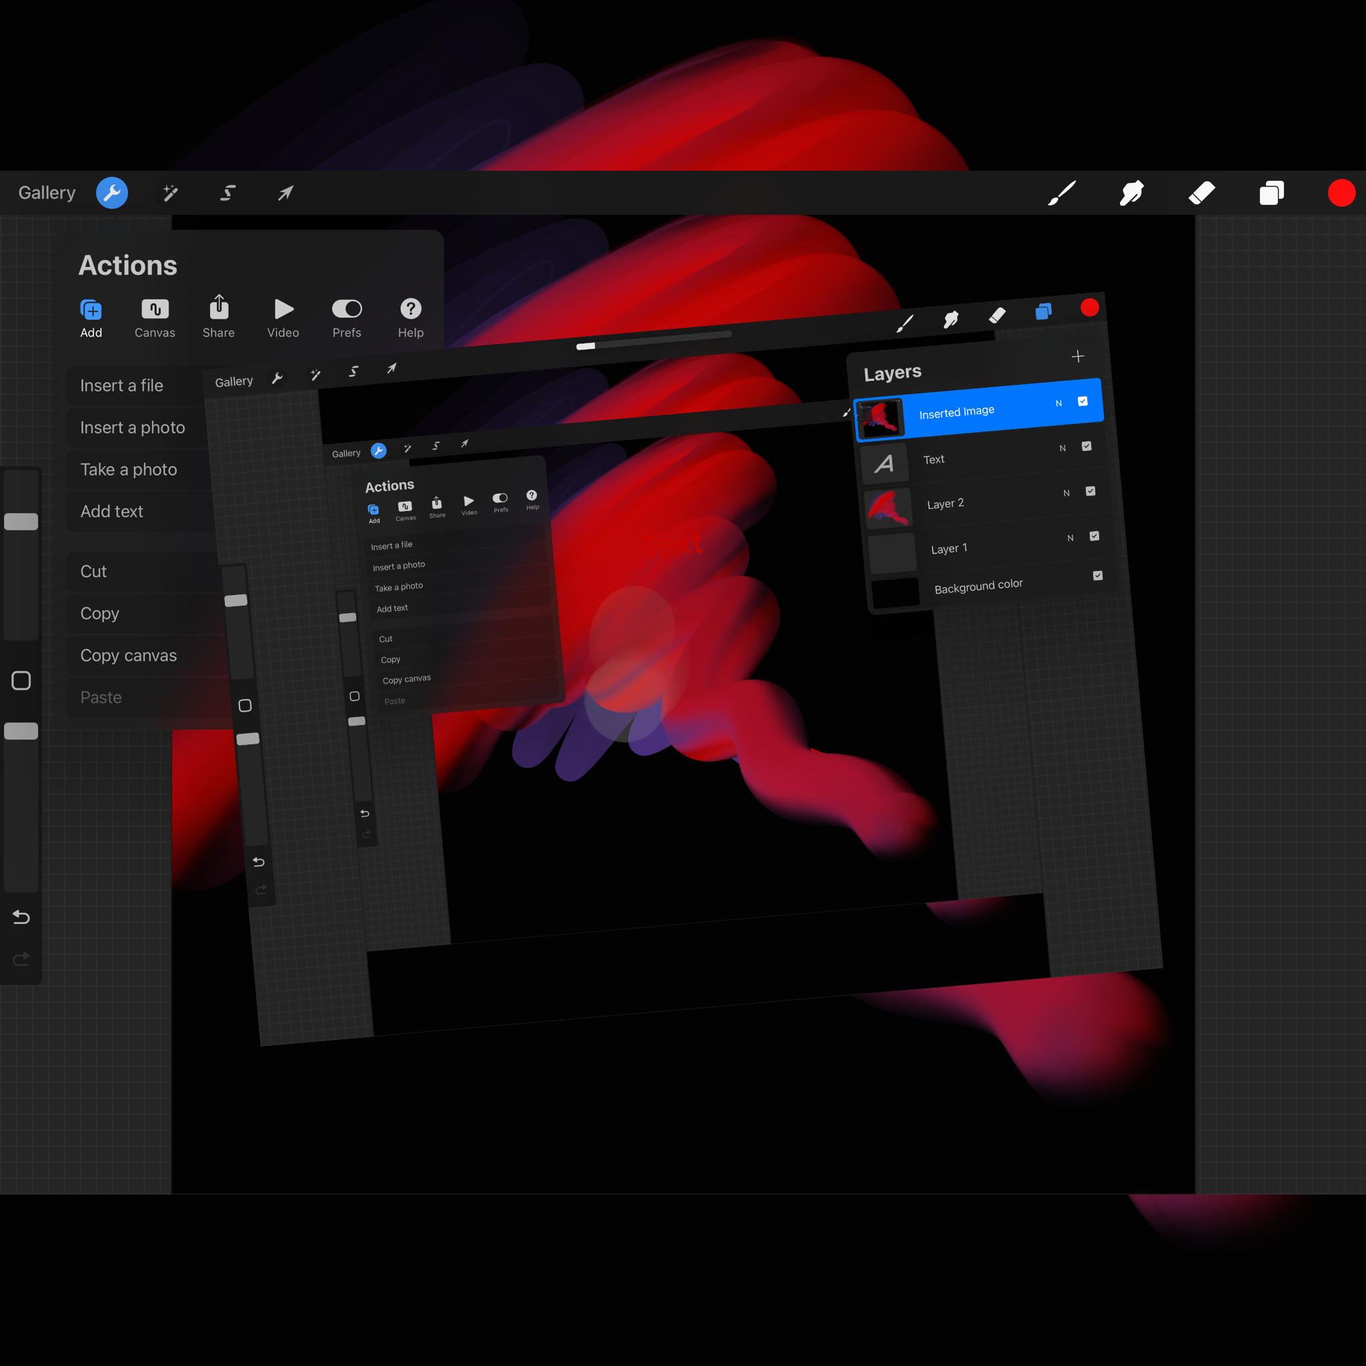Click the Layer 2 thumbnail
This screenshot has width=1366, height=1366.
click(888, 508)
